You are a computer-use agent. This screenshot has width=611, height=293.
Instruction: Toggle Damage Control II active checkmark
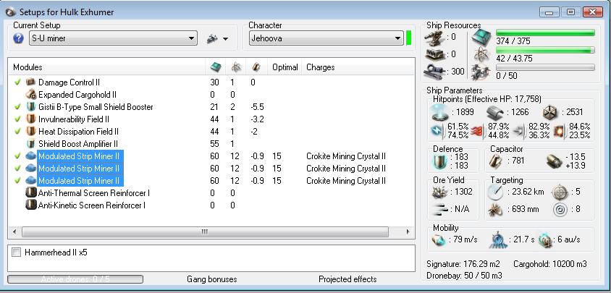coord(17,82)
